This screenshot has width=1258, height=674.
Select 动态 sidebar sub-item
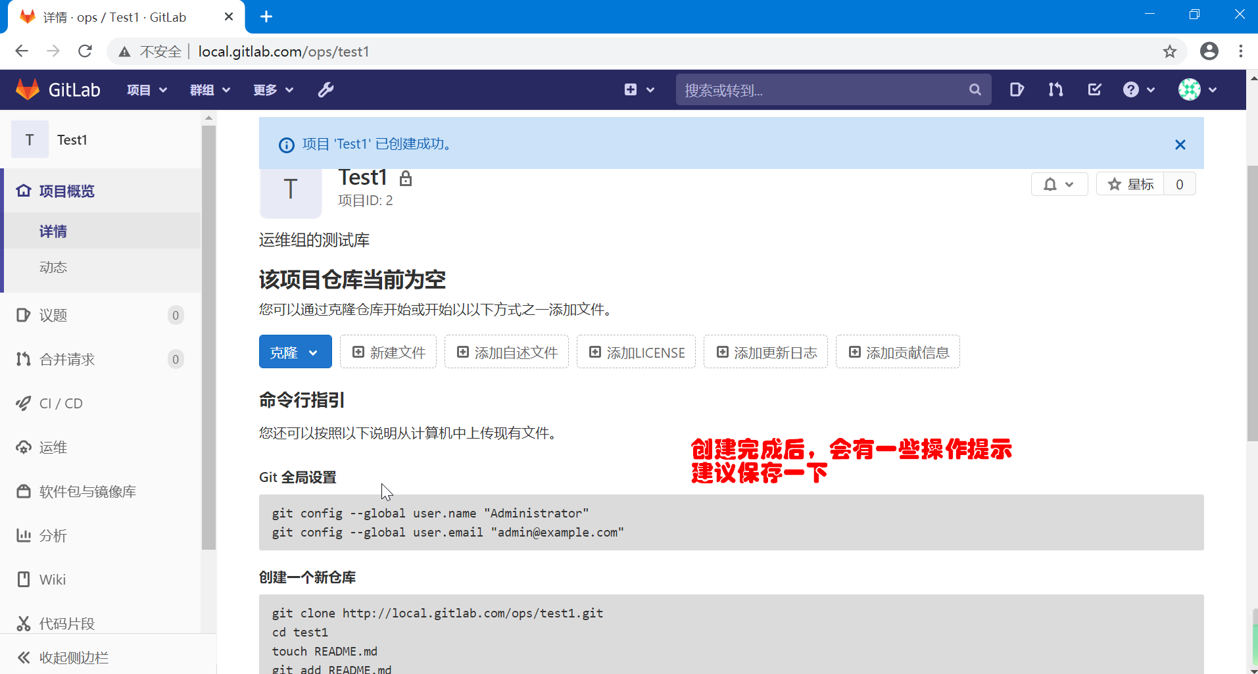tap(102, 267)
